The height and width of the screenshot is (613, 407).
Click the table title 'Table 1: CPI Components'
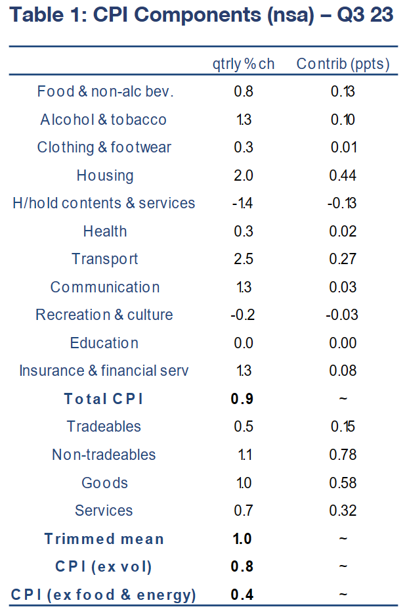pyautogui.click(x=202, y=16)
